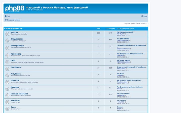Click the forum icon beside Краснодар
This screenshot has width=181, height=113.
click(x=7, y=55)
